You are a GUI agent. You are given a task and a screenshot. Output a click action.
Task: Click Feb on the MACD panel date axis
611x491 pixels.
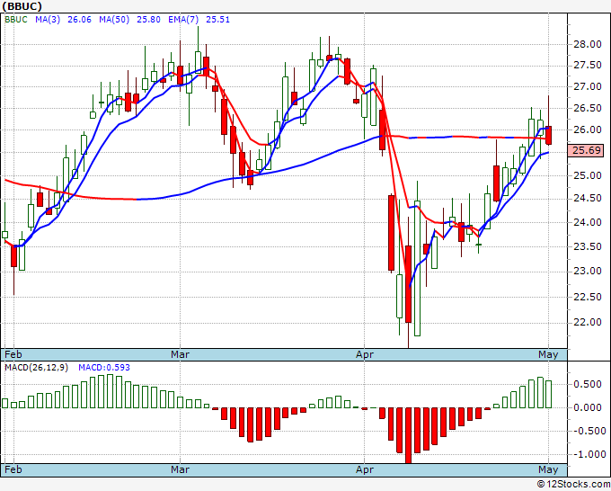(x=13, y=469)
